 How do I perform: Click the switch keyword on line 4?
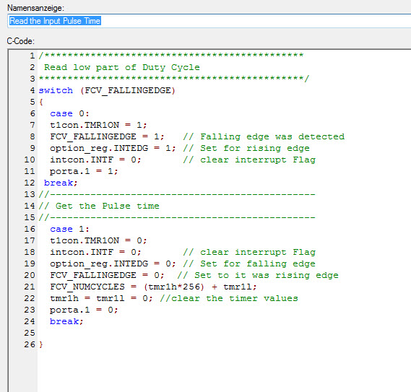click(56, 90)
